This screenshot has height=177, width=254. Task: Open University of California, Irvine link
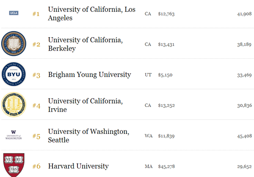click(x=86, y=105)
